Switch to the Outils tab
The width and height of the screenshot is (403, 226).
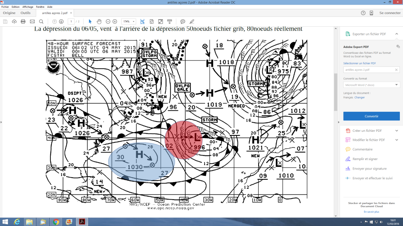coord(26,13)
